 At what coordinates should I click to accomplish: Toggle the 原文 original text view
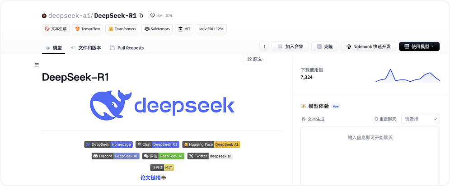(255, 59)
